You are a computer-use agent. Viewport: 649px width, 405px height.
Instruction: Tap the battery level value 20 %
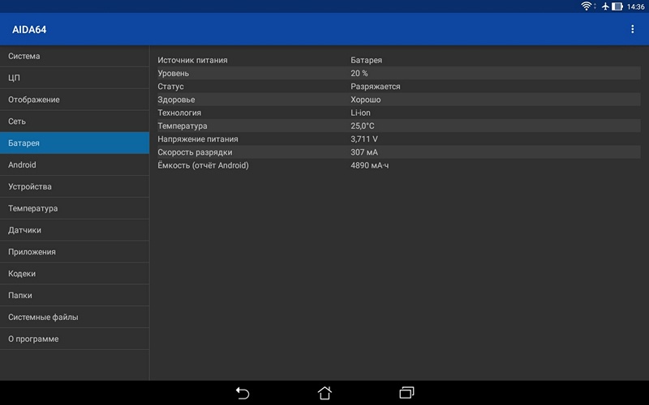click(x=359, y=73)
